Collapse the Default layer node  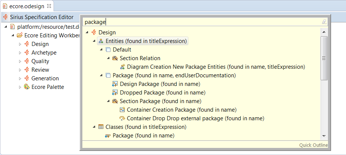(101, 50)
